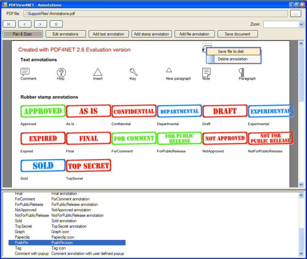Click the Paragraph annotation icon

(x=242, y=72)
